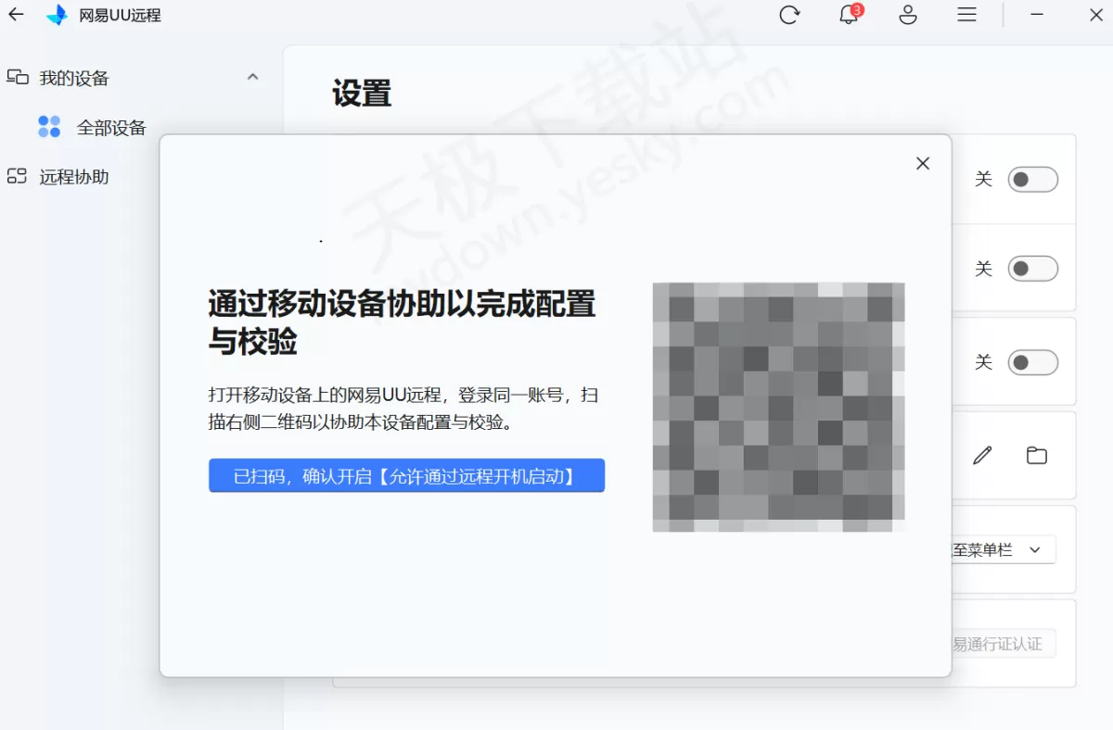Click the 网易UU远程 logo icon
Screen dimensions: 1113x730
58,15
